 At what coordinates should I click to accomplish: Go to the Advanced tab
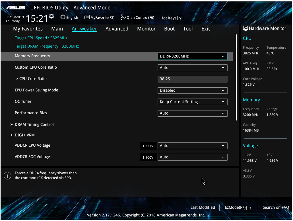[x=117, y=29]
